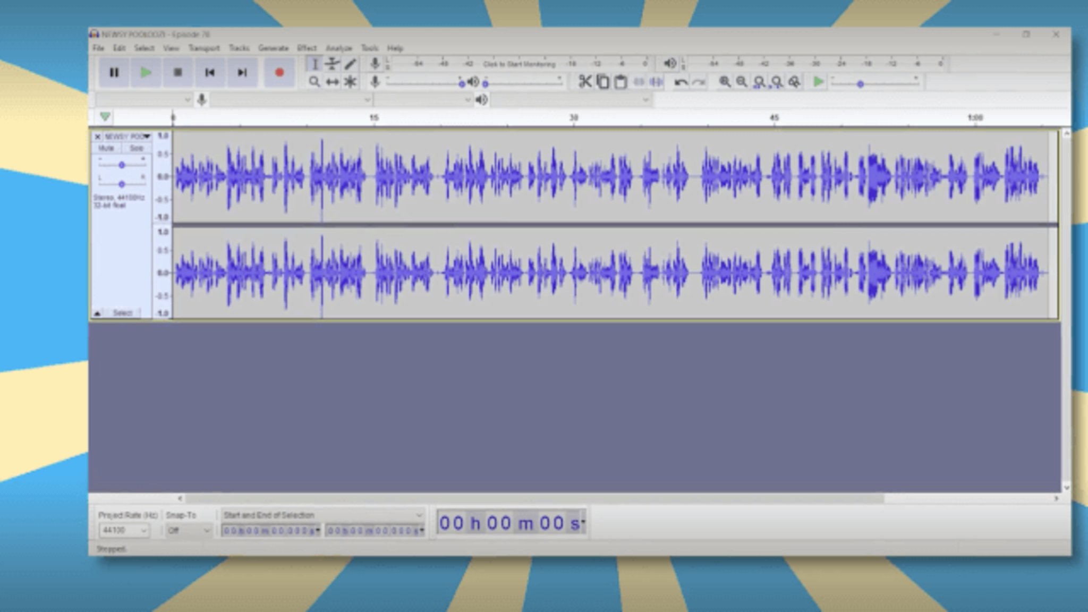The height and width of the screenshot is (612, 1088).
Task: Click the Undo arrow icon
Action: [x=680, y=82]
